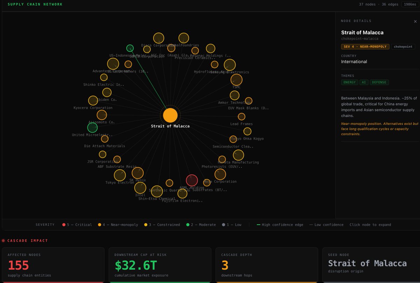Close the Node Details panel
420x283 pixels.
(x=415, y=22)
